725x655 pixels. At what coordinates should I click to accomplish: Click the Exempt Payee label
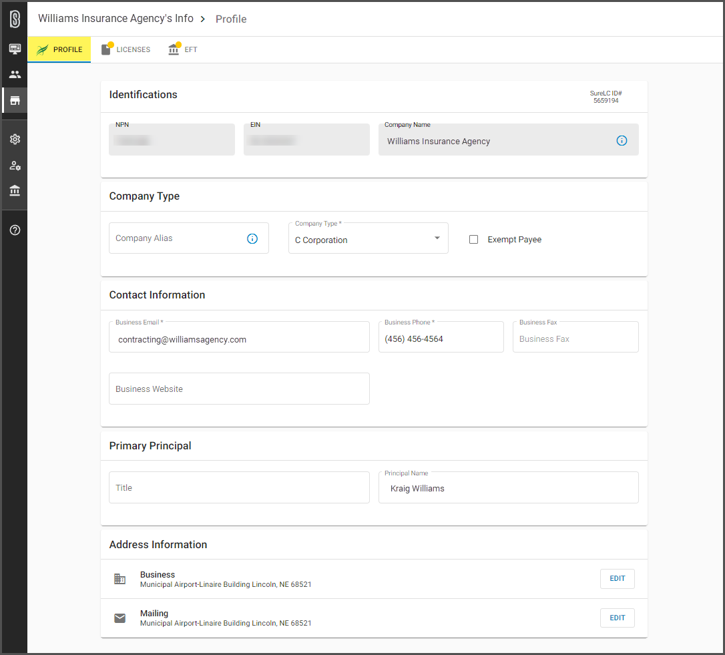514,240
